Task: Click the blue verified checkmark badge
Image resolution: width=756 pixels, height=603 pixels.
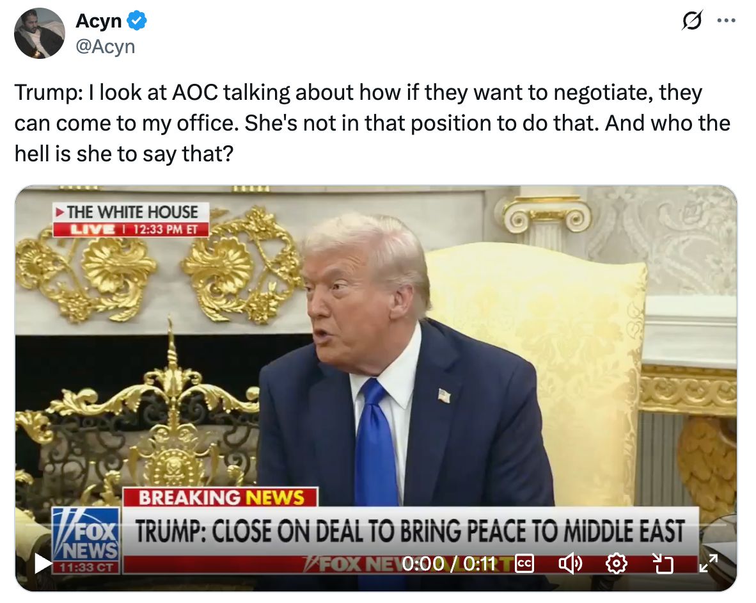Action: (x=137, y=20)
